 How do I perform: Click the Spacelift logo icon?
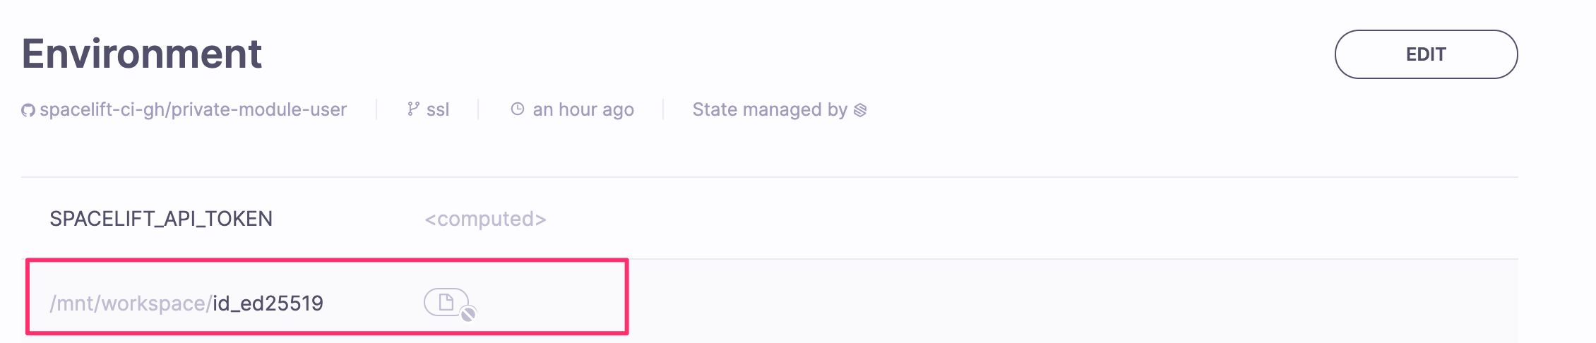click(x=860, y=110)
